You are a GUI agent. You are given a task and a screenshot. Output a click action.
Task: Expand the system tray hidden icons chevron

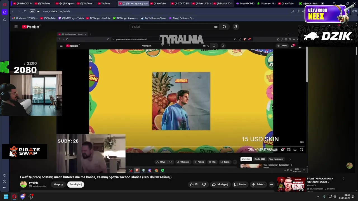(x=318, y=197)
